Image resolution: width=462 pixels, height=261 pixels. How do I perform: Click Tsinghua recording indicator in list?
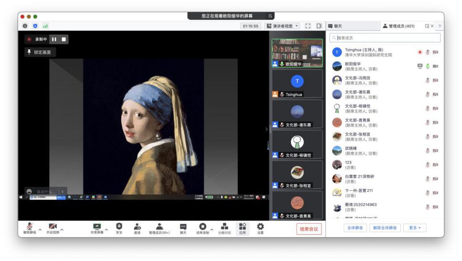click(x=420, y=52)
